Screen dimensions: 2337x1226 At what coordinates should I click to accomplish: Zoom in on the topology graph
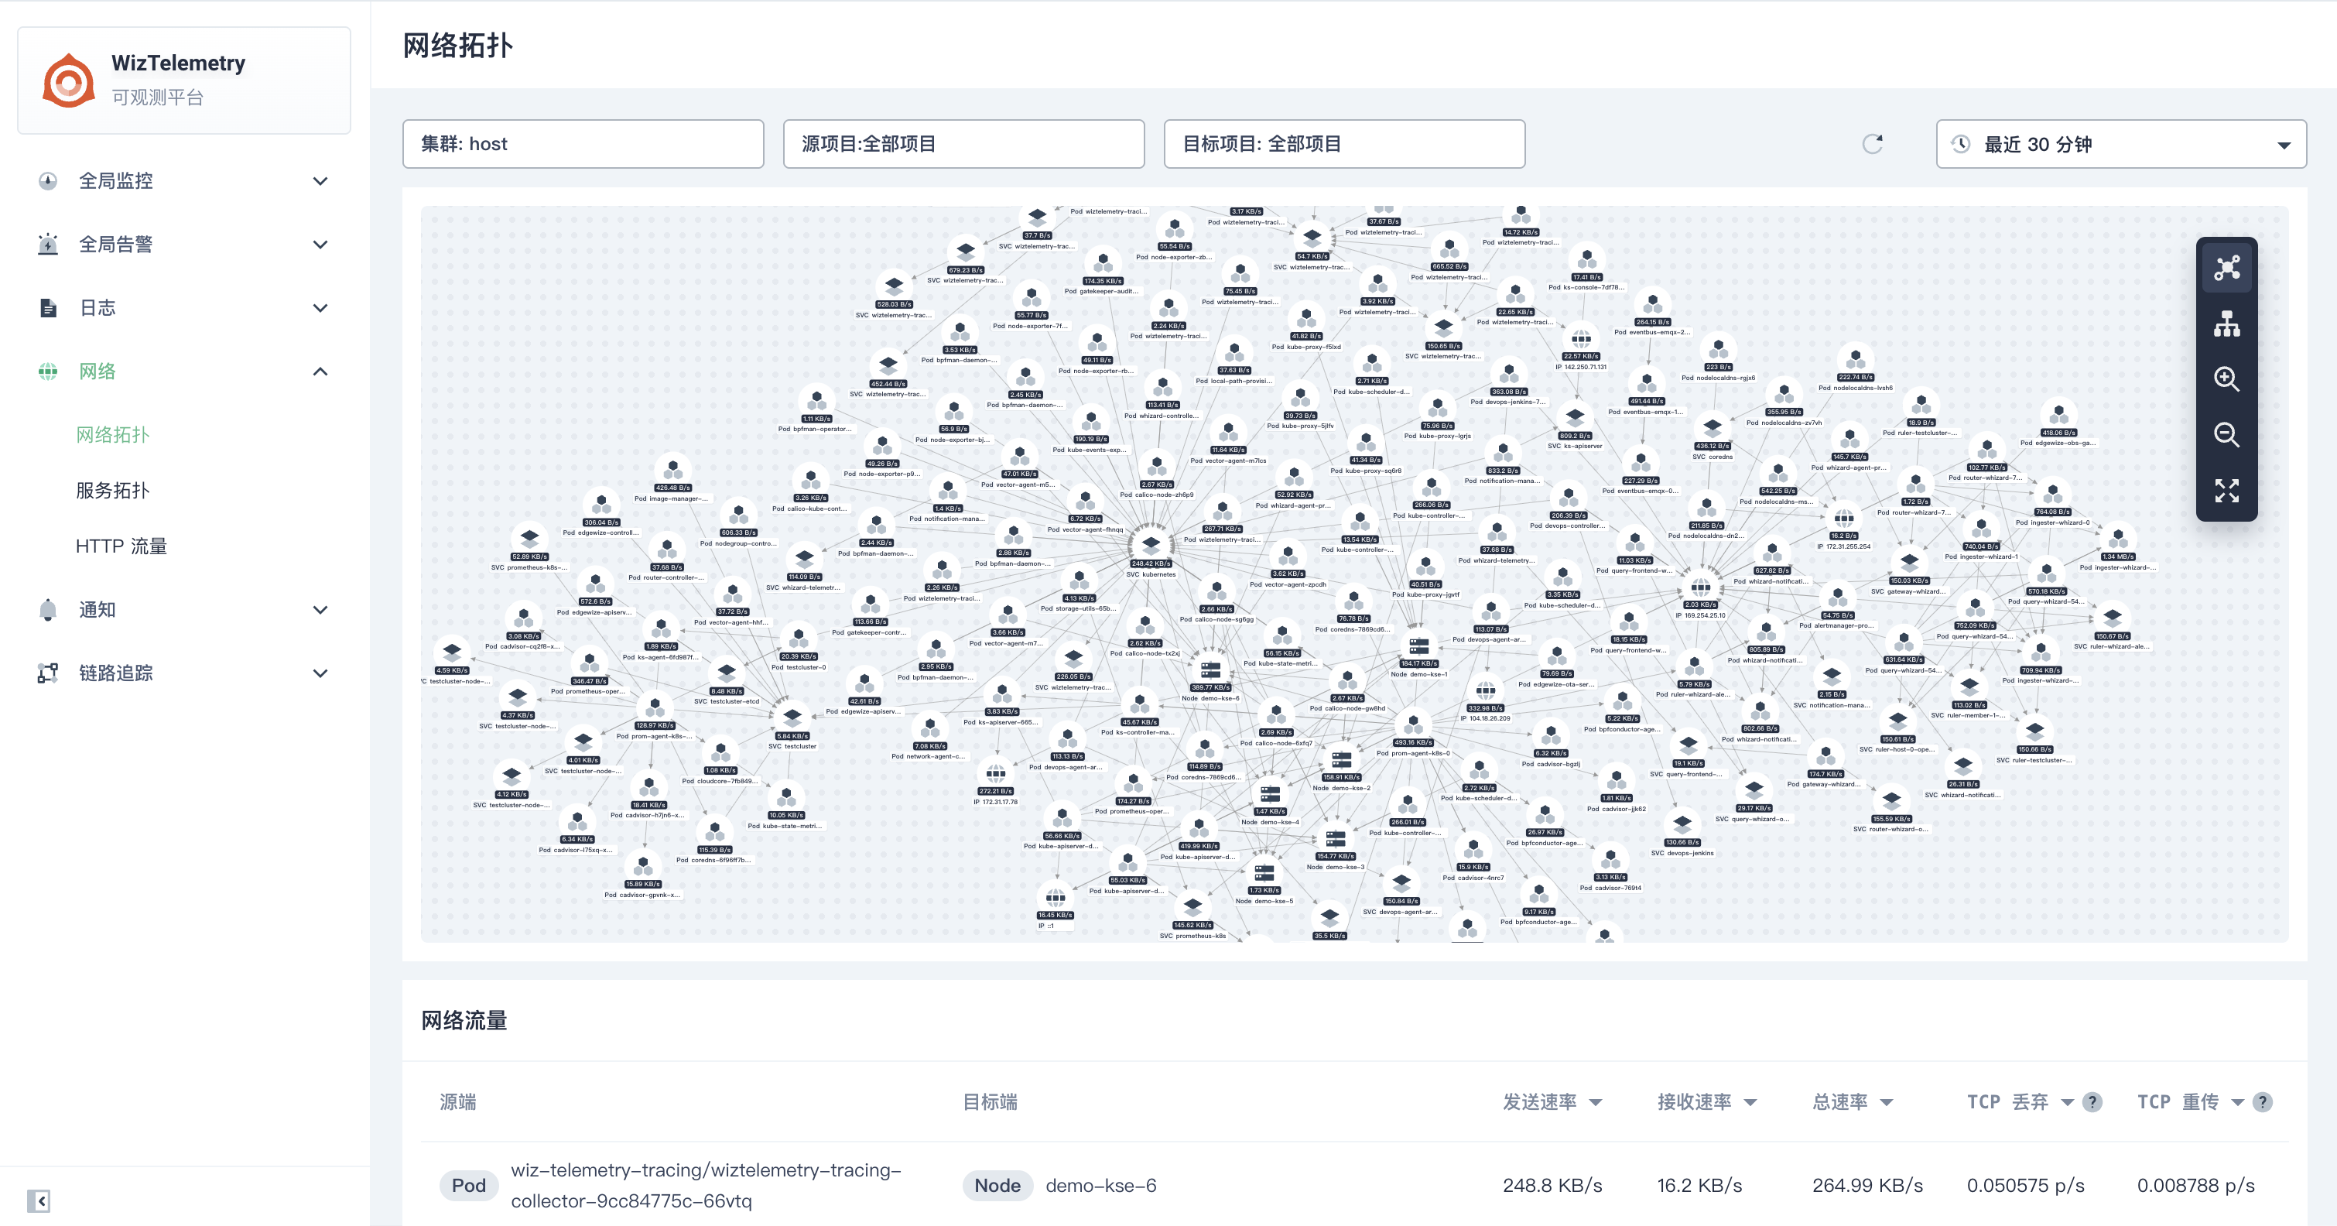(2226, 379)
